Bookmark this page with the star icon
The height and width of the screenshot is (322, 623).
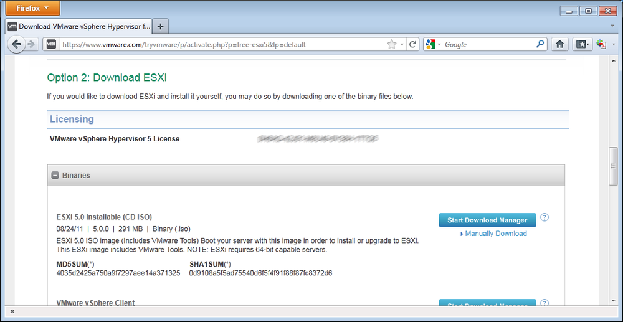click(391, 44)
